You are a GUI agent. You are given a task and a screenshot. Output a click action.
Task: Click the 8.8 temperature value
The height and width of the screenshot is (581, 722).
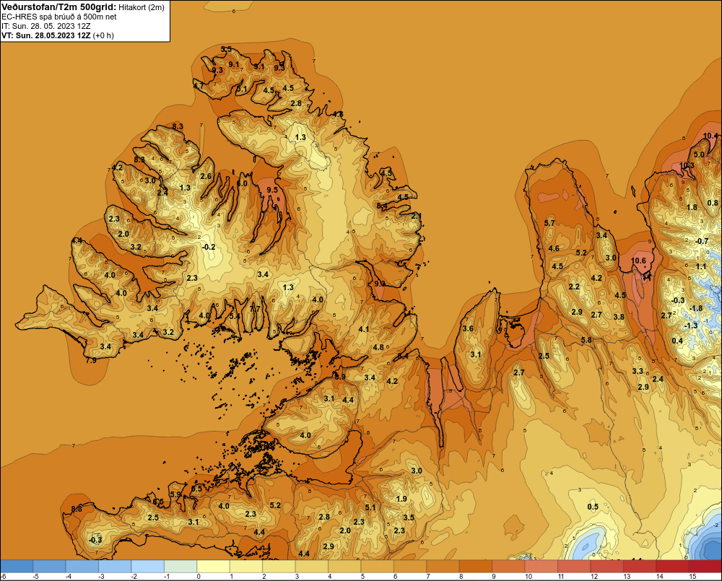pos(77,509)
